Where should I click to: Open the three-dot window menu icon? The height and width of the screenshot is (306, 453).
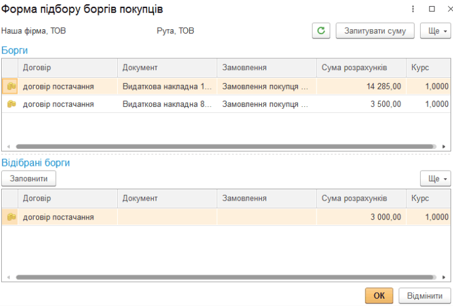pos(413,9)
